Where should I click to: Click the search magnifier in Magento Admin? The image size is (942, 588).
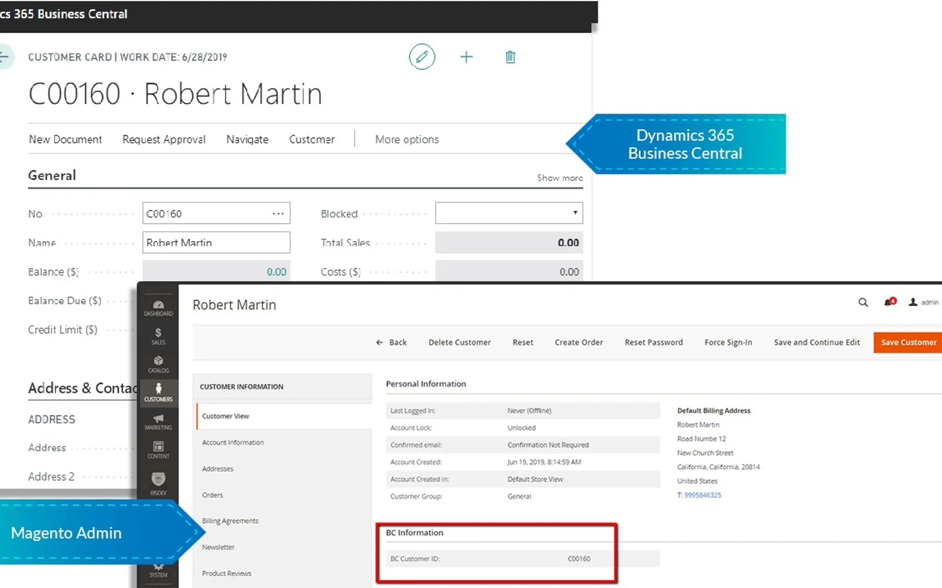[x=863, y=302]
